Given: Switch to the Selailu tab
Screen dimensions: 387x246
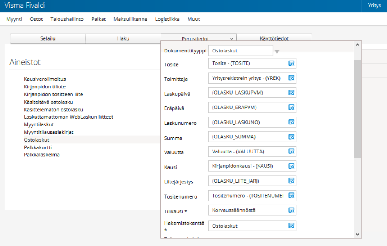Looking at the screenshot, I should click(48, 38).
